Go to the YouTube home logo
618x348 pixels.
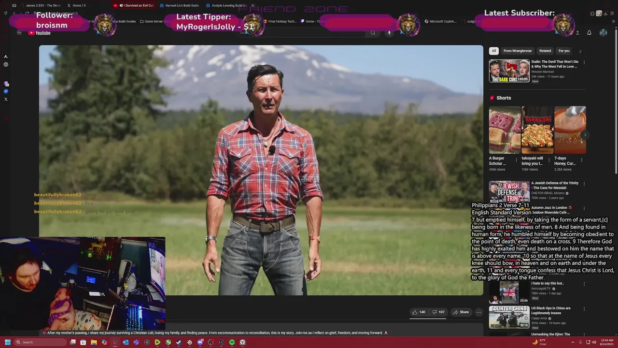[39, 33]
